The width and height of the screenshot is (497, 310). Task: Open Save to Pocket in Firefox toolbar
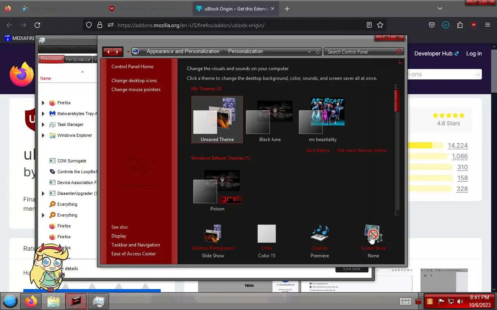tap(432, 25)
